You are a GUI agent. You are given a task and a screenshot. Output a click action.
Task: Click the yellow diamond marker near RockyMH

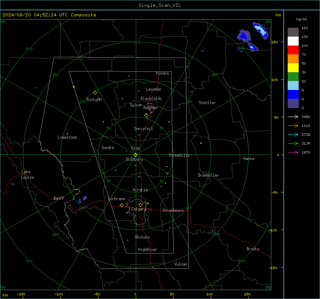tap(95, 92)
